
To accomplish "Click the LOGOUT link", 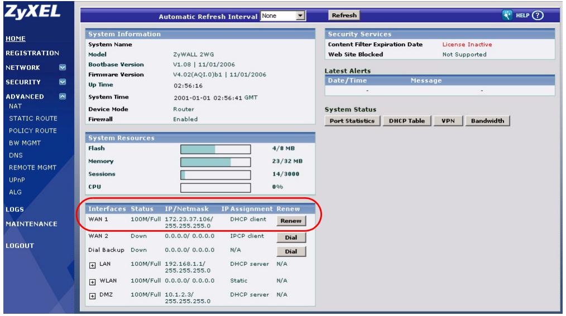I will click(x=20, y=246).
